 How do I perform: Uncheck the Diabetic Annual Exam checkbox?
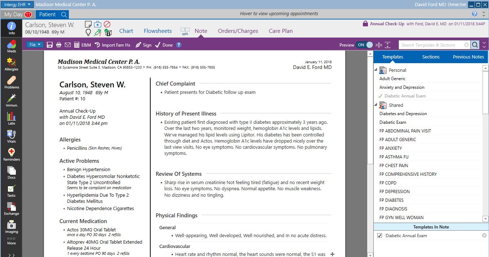(x=379, y=236)
